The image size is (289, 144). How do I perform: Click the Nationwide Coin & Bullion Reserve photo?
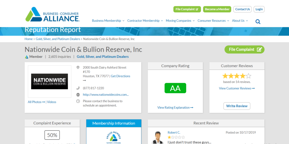pyautogui.click(x=49, y=81)
